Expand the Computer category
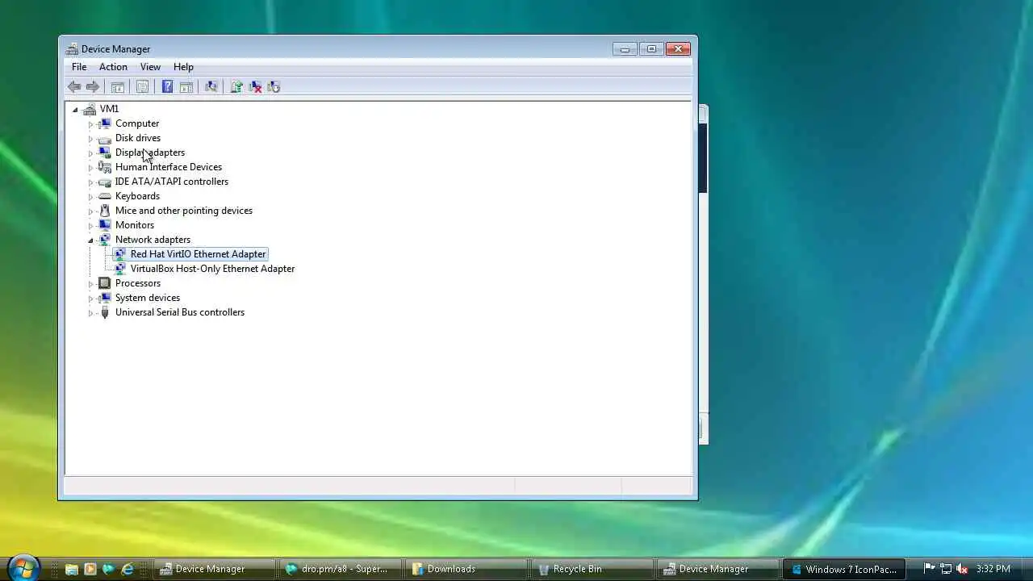Screen dimensions: 1033x581 90,123
